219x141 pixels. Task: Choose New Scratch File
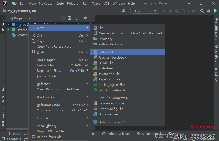(x=127, y=33)
